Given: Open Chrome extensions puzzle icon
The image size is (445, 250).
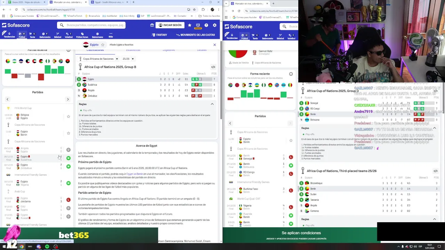Looking at the screenshot, I should coord(203,9).
